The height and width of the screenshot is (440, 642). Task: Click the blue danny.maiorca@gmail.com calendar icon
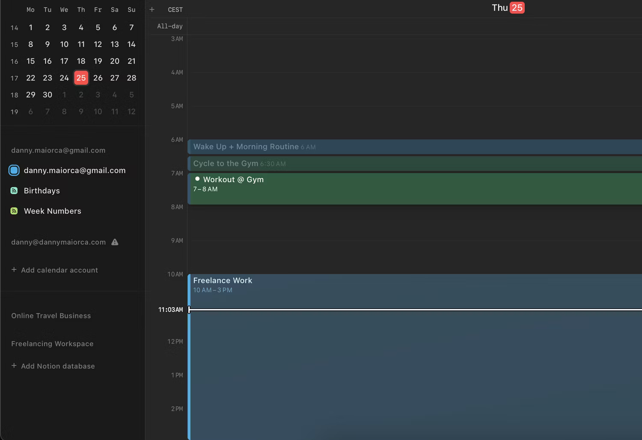point(14,170)
